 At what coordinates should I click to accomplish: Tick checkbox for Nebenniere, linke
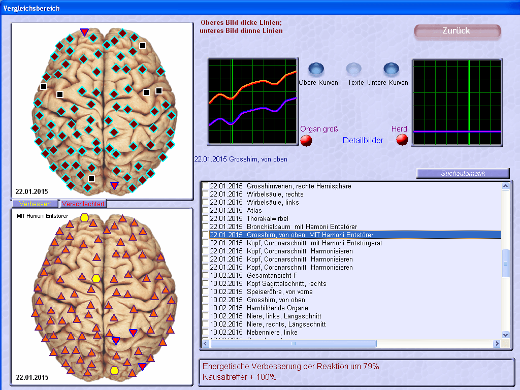[x=205, y=332]
